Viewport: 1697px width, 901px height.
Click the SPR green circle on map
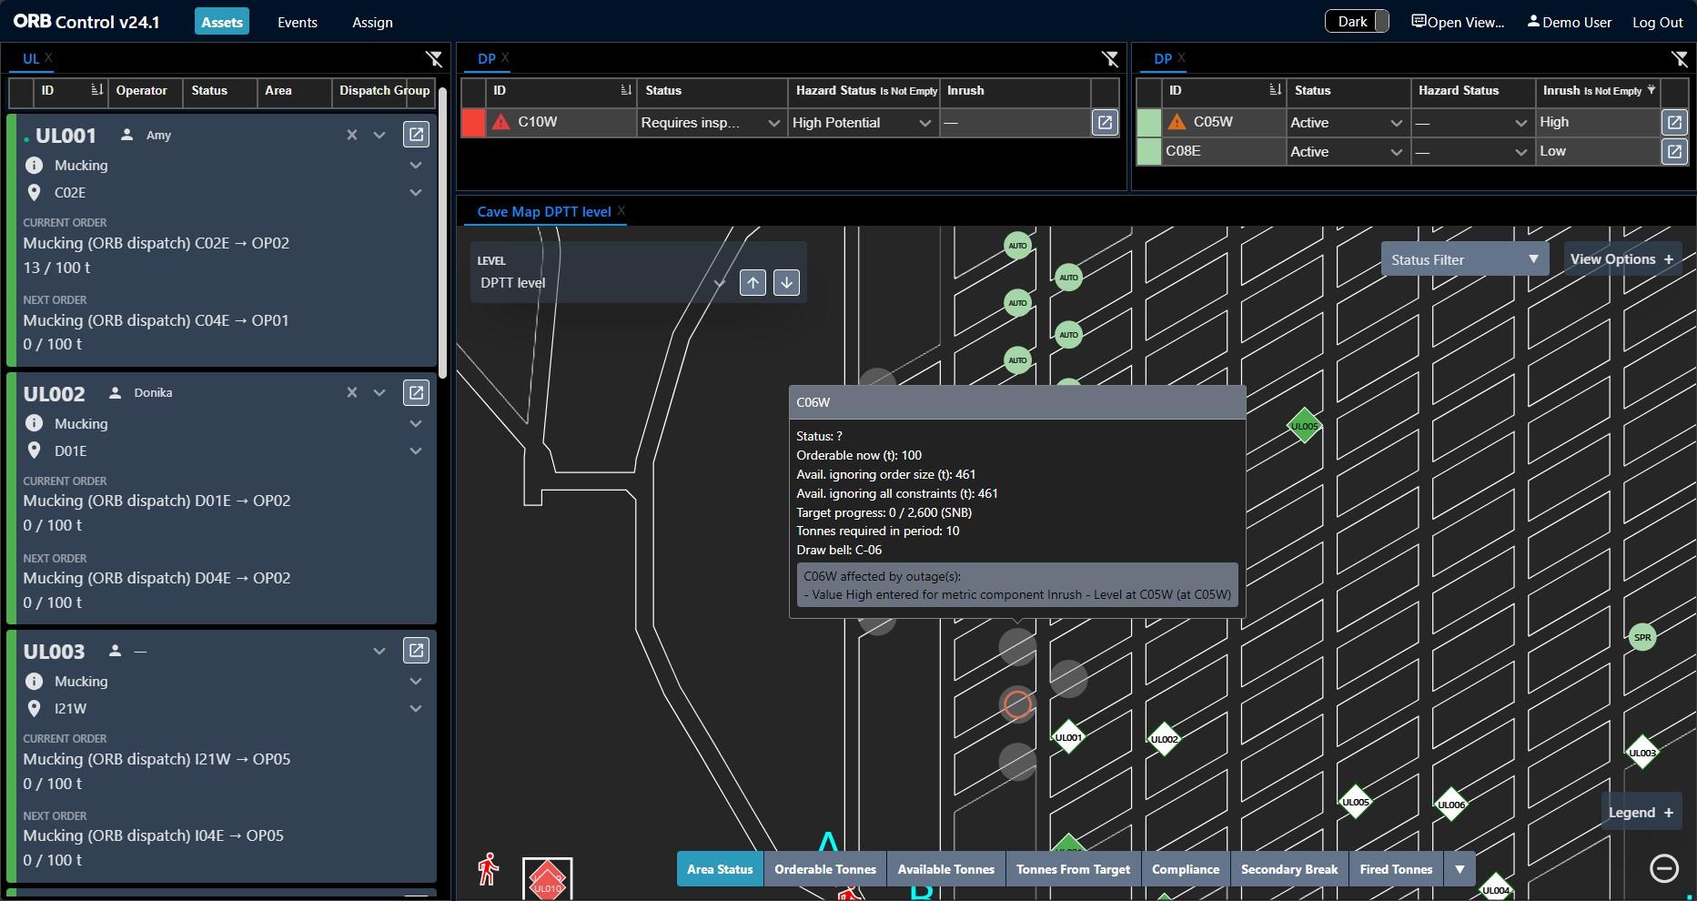coord(1642,637)
